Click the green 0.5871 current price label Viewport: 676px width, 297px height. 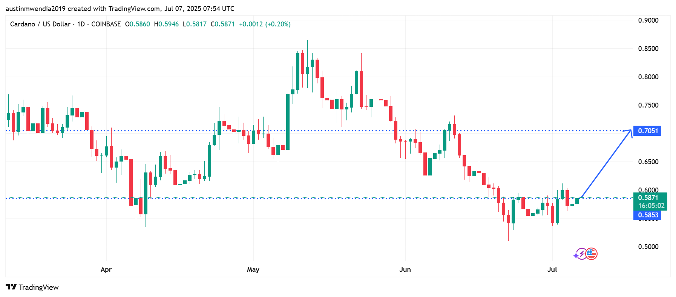(650, 202)
